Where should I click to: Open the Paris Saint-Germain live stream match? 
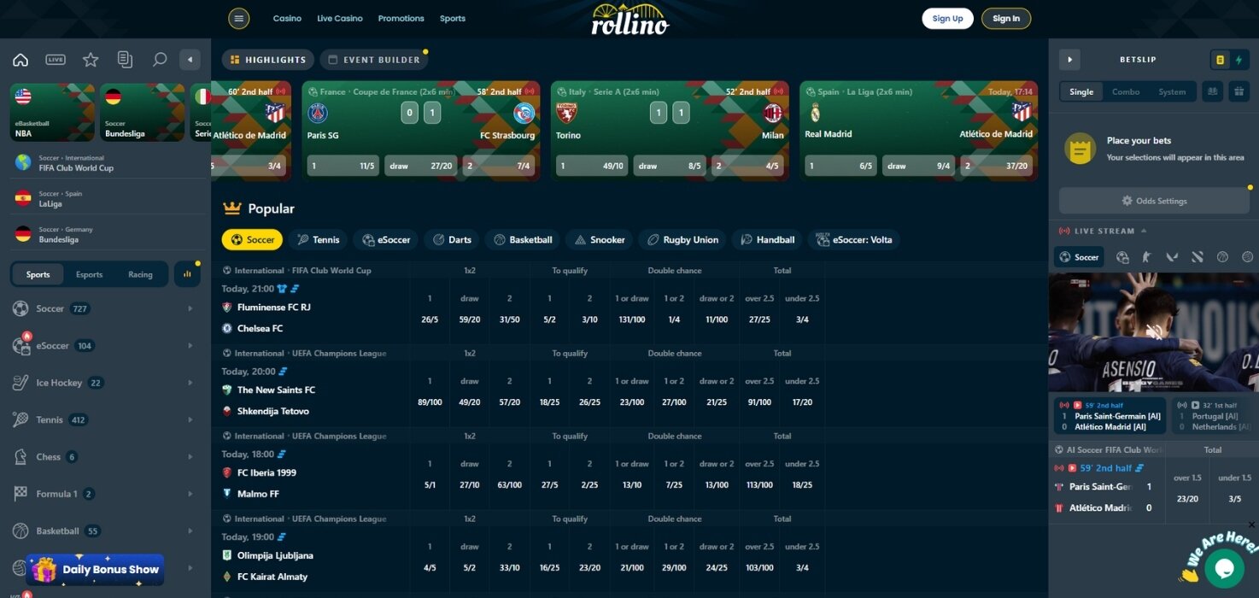[1109, 415]
